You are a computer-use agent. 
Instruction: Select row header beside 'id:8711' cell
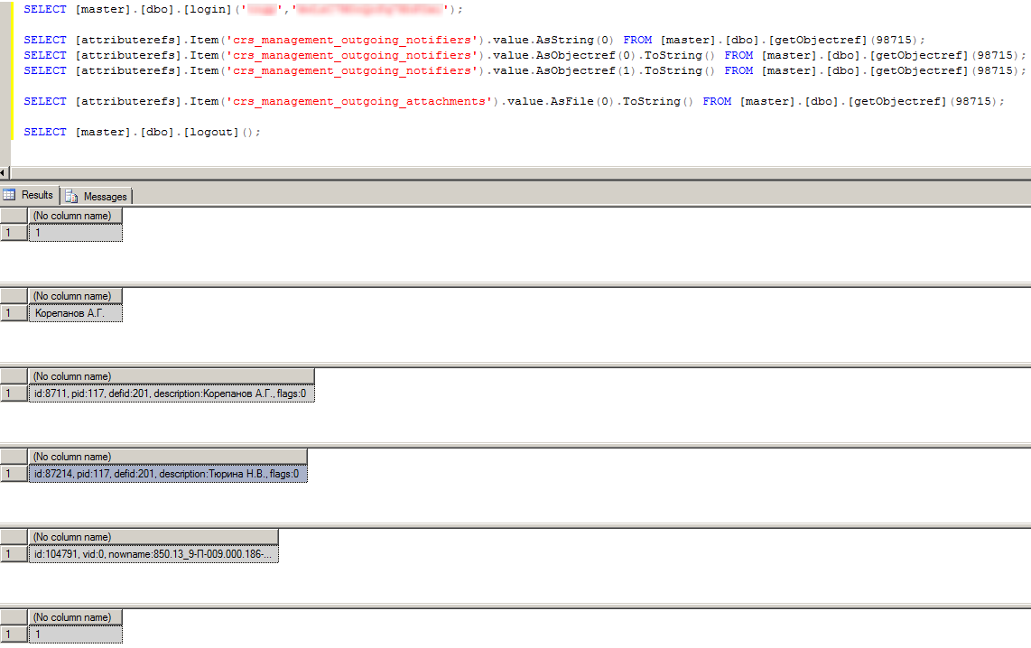[x=14, y=393]
